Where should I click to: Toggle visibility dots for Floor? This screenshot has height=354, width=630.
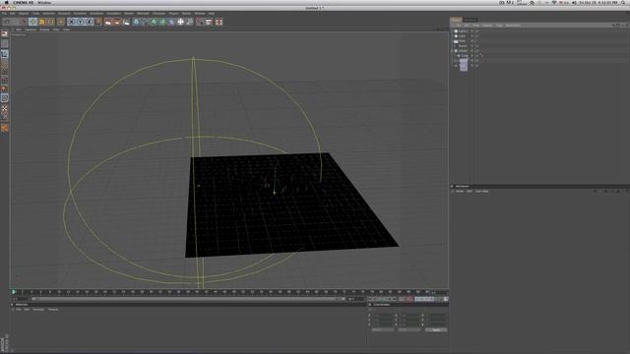click(x=472, y=41)
